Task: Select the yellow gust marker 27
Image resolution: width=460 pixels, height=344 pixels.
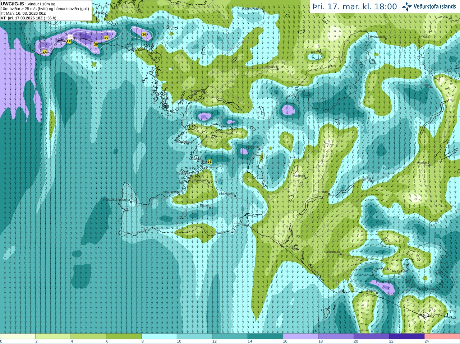Action: click(69, 42)
